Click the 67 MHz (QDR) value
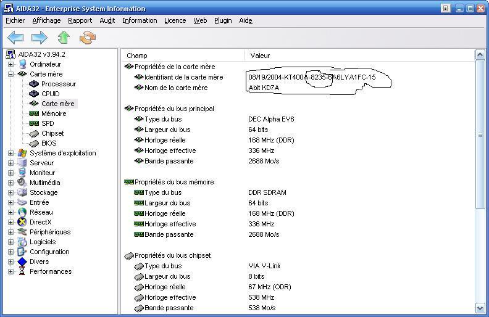Viewport: 489px width, 317px height. tap(270, 287)
